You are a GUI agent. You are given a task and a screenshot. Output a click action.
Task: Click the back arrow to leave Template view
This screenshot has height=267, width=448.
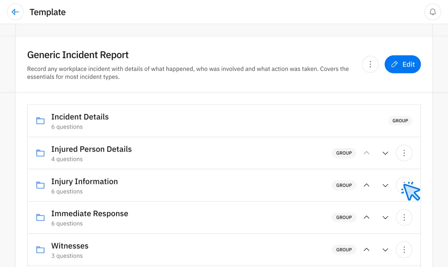tap(15, 12)
